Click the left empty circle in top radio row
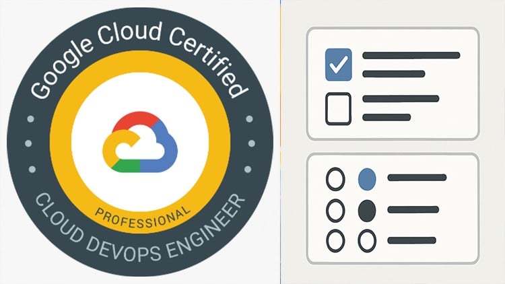Image resolution: width=505 pixels, height=284 pixels. pyautogui.click(x=335, y=178)
